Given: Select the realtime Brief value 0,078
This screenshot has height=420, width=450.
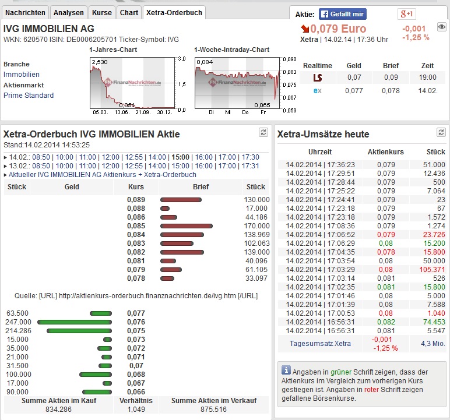Looking at the screenshot, I should pos(391,91).
